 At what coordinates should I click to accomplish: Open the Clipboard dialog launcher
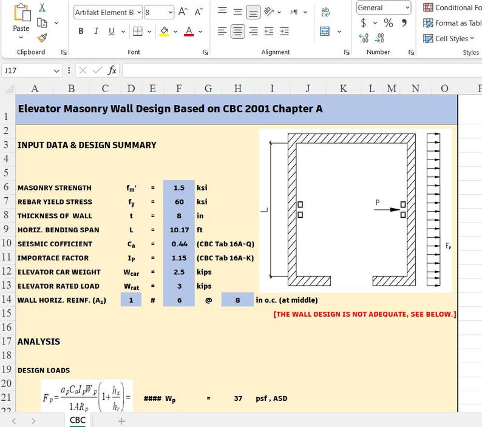coord(64,52)
